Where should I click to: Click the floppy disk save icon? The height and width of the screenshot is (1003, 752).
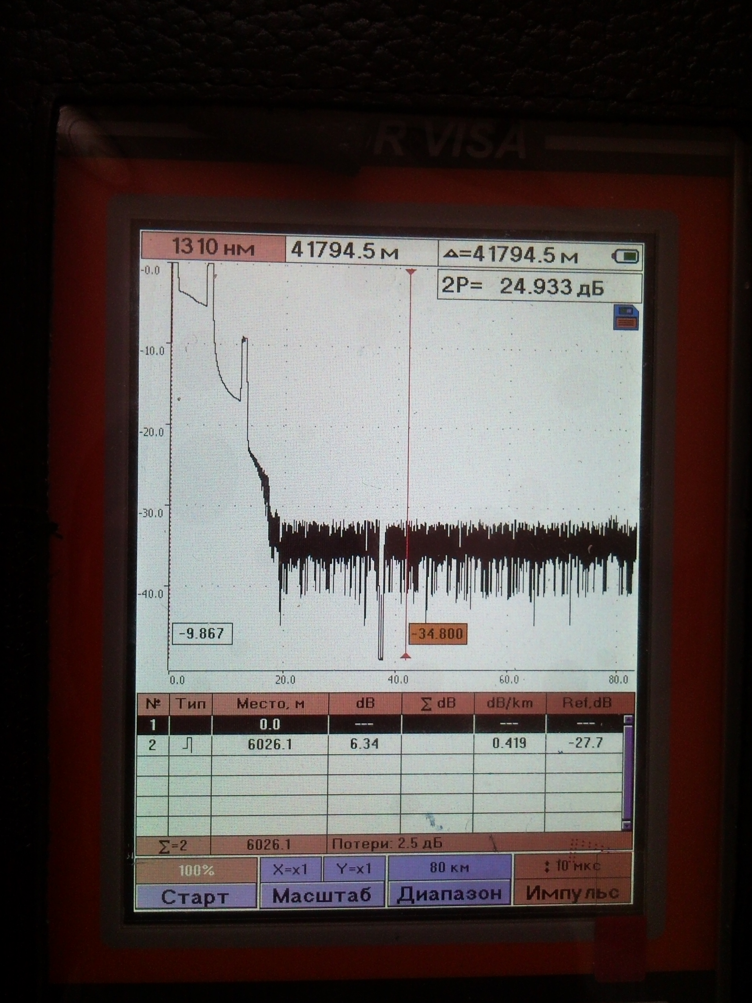[626, 317]
